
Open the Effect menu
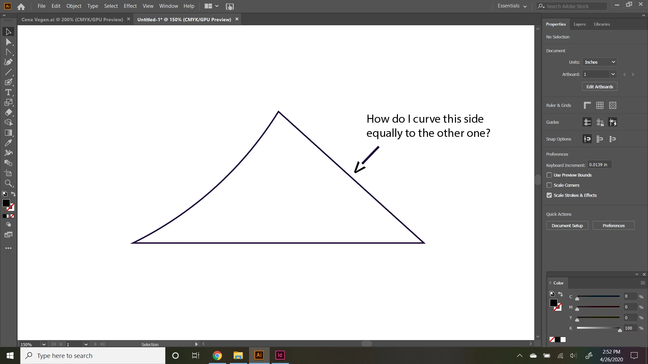[130, 6]
